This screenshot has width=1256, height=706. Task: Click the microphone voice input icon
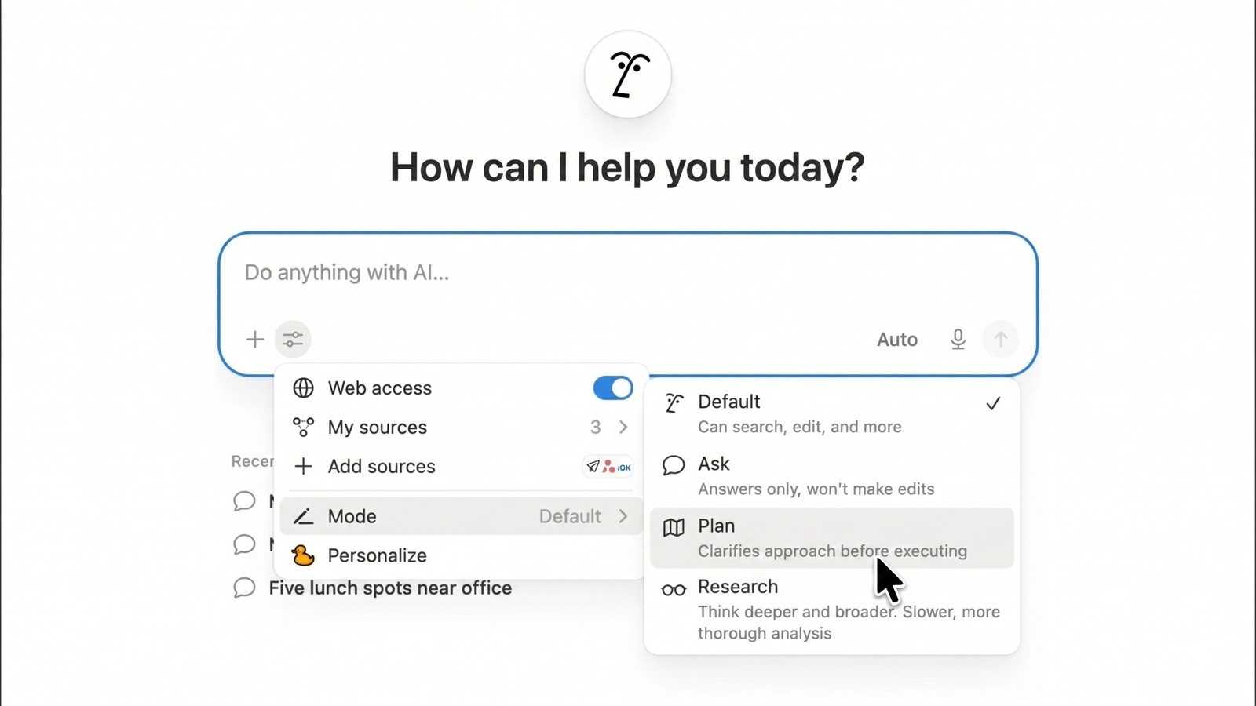tap(958, 340)
